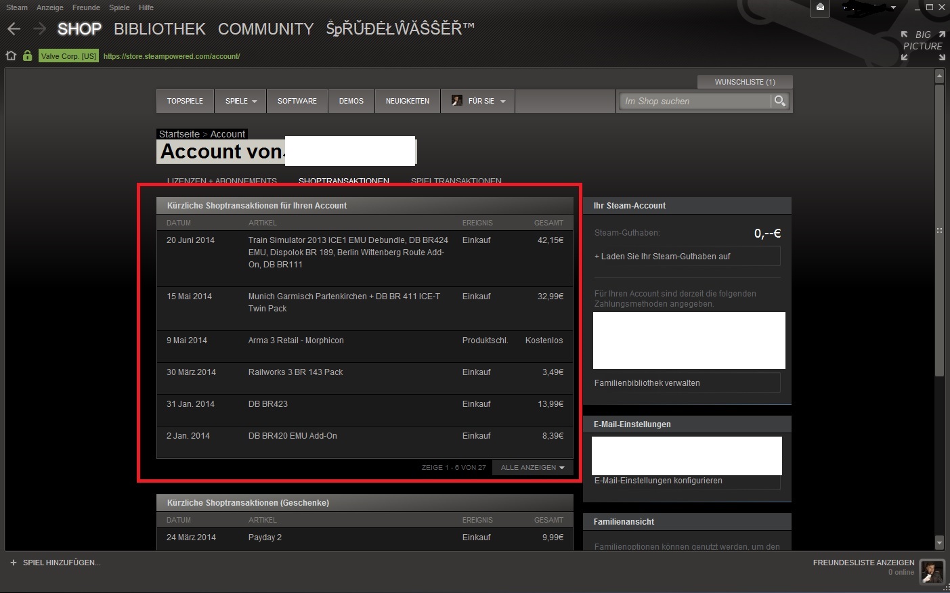This screenshot has width=950, height=593.
Task: Open the Spiele menu in the menu bar
Action: pos(119,7)
